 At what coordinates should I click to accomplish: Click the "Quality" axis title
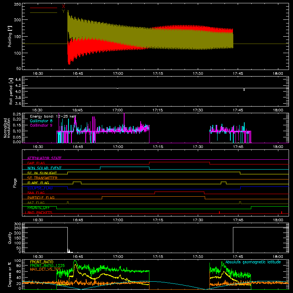pyautogui.click(x=10, y=238)
